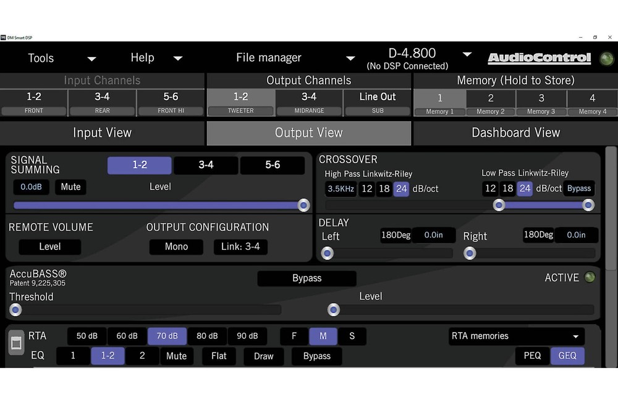
Task: Click the Right delay 0.0in field
Action: pos(576,235)
